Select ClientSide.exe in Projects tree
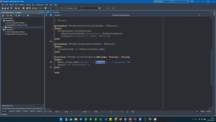This screenshot has height=122, width=216. (x=10, y=20)
